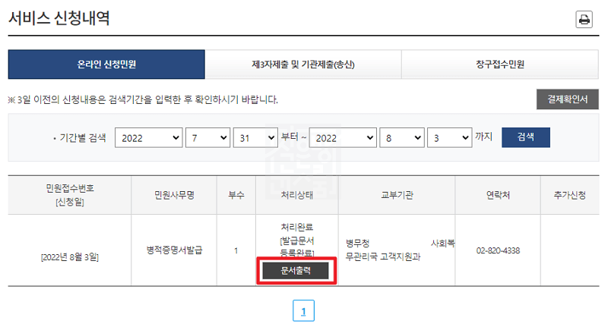608x324 pixels.
Task: Switch to 제3자제출 및 기관제출(송신) tab
Action: (x=302, y=64)
